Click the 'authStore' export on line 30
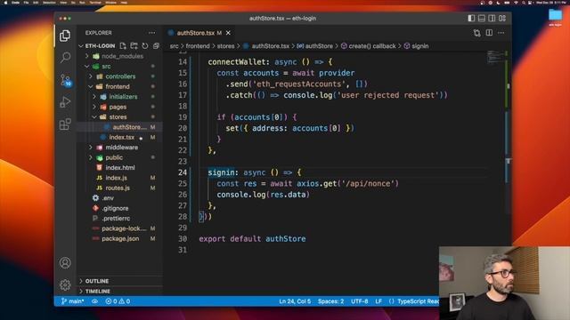 click(285, 239)
